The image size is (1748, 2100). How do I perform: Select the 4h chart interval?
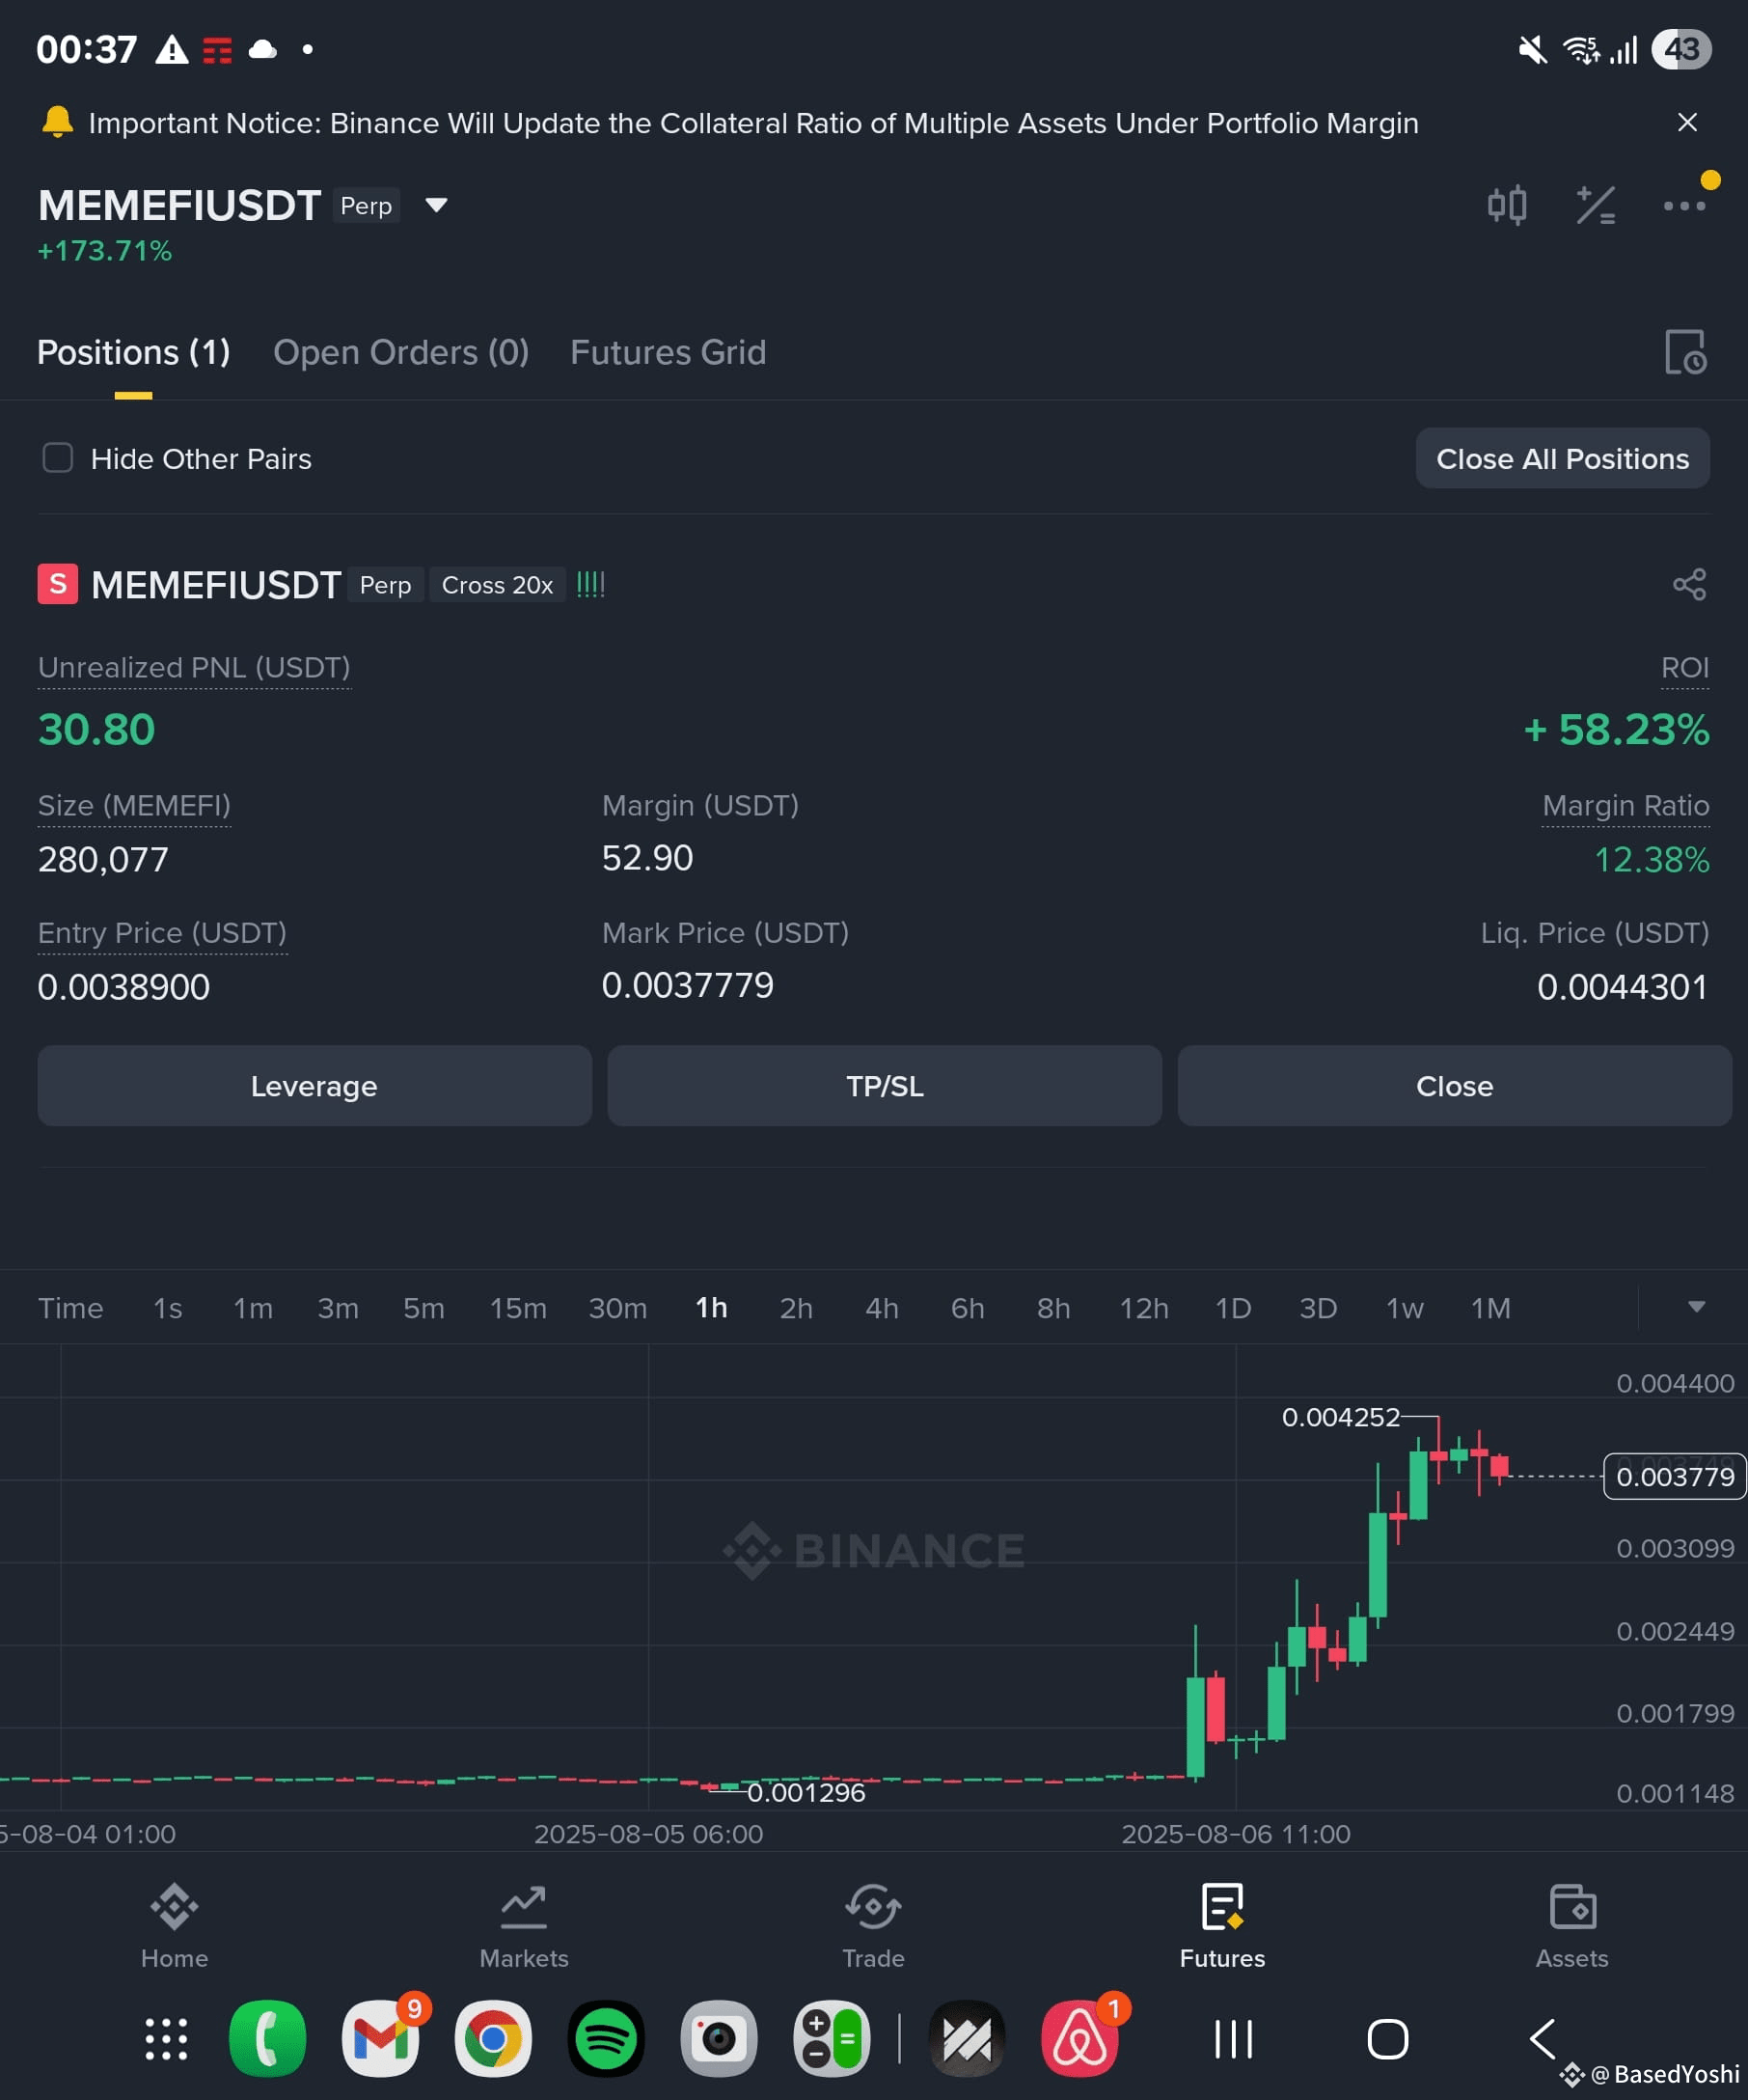coord(882,1308)
